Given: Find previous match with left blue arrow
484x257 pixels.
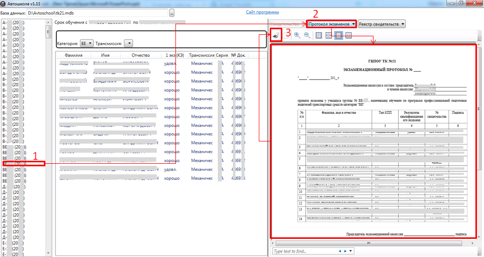Looking at the screenshot, I should click(x=340, y=251).
